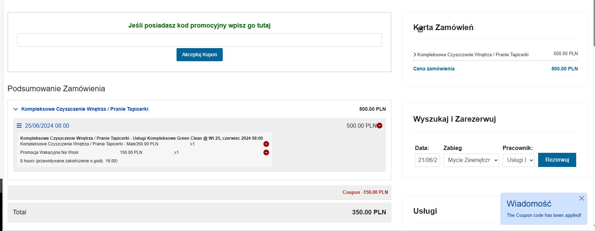Close the Wiadomość notification

tap(582, 198)
